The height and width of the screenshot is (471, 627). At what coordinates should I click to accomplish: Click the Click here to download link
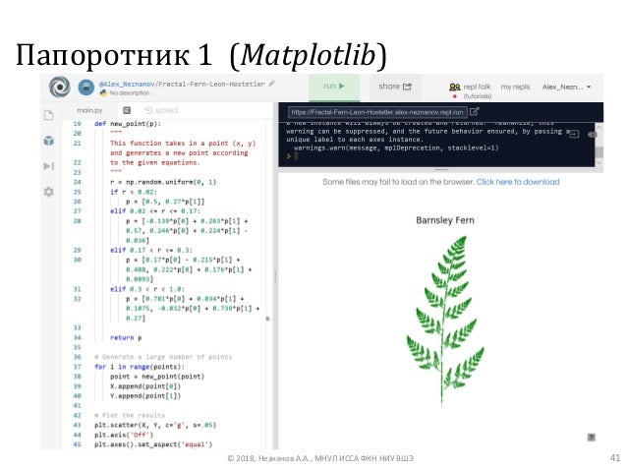[518, 182]
